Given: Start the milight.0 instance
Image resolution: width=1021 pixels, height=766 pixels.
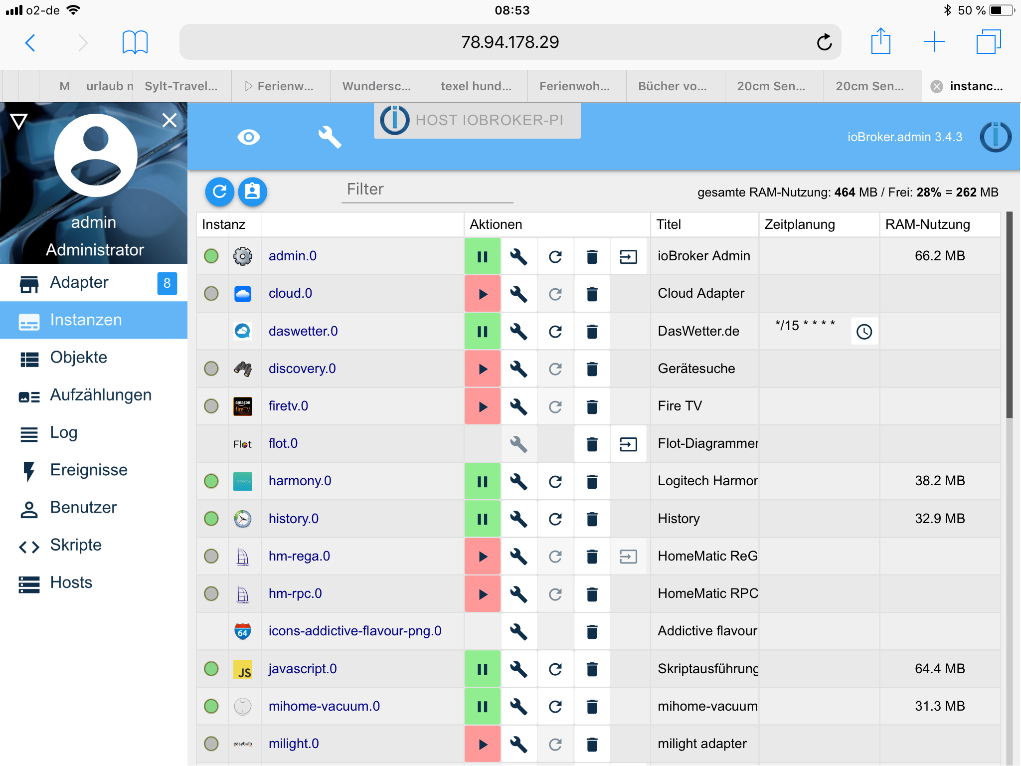Looking at the screenshot, I should click(x=482, y=744).
